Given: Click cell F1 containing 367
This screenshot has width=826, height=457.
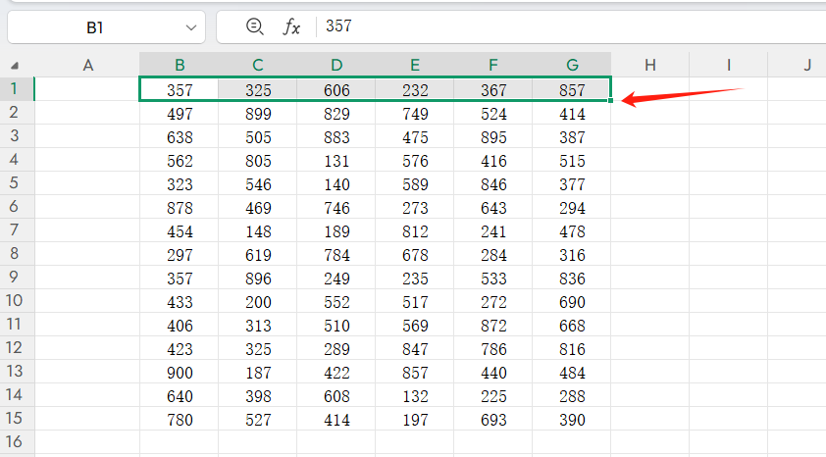Looking at the screenshot, I should pyautogui.click(x=493, y=89).
